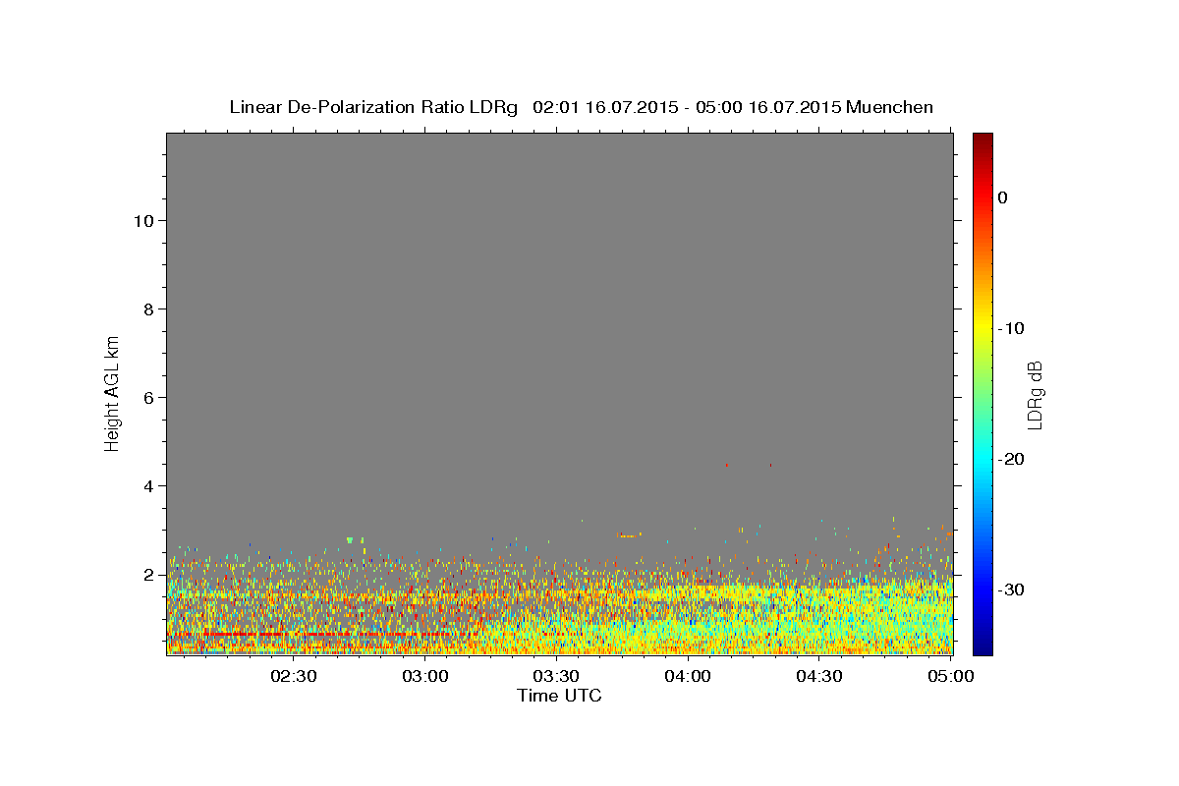Image resolution: width=1179 pixels, height=786 pixels.
Task: Pick the dark red top of colorbar
Action: (x=982, y=140)
